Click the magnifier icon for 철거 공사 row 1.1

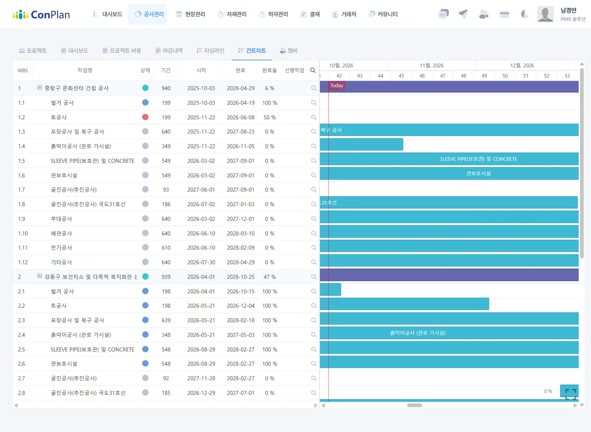click(x=314, y=103)
